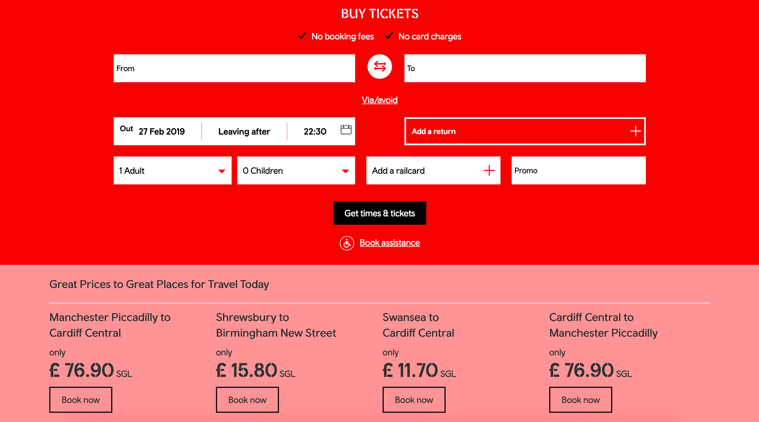Click the wheelchair accessibility icon

coord(347,243)
